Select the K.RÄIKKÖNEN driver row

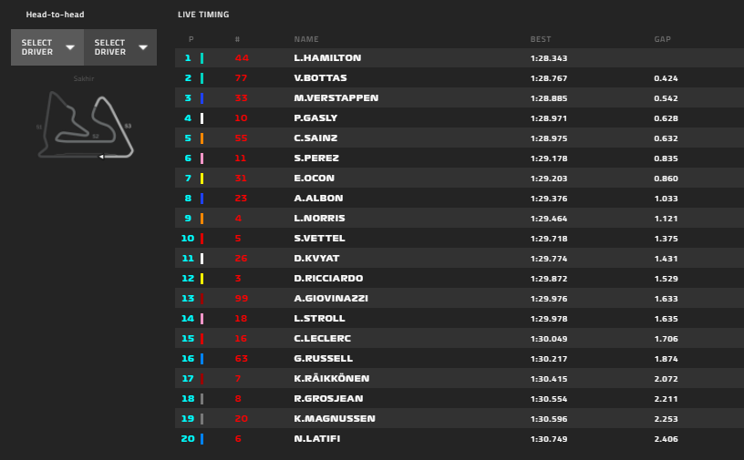460,378
